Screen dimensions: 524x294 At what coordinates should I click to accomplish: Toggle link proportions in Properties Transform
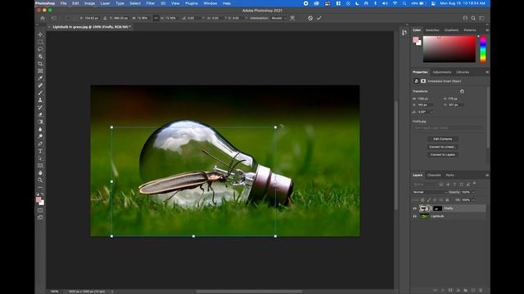click(x=462, y=91)
